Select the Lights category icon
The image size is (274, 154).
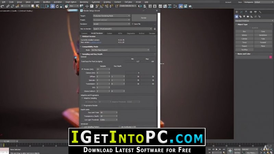[x=244, y=16]
